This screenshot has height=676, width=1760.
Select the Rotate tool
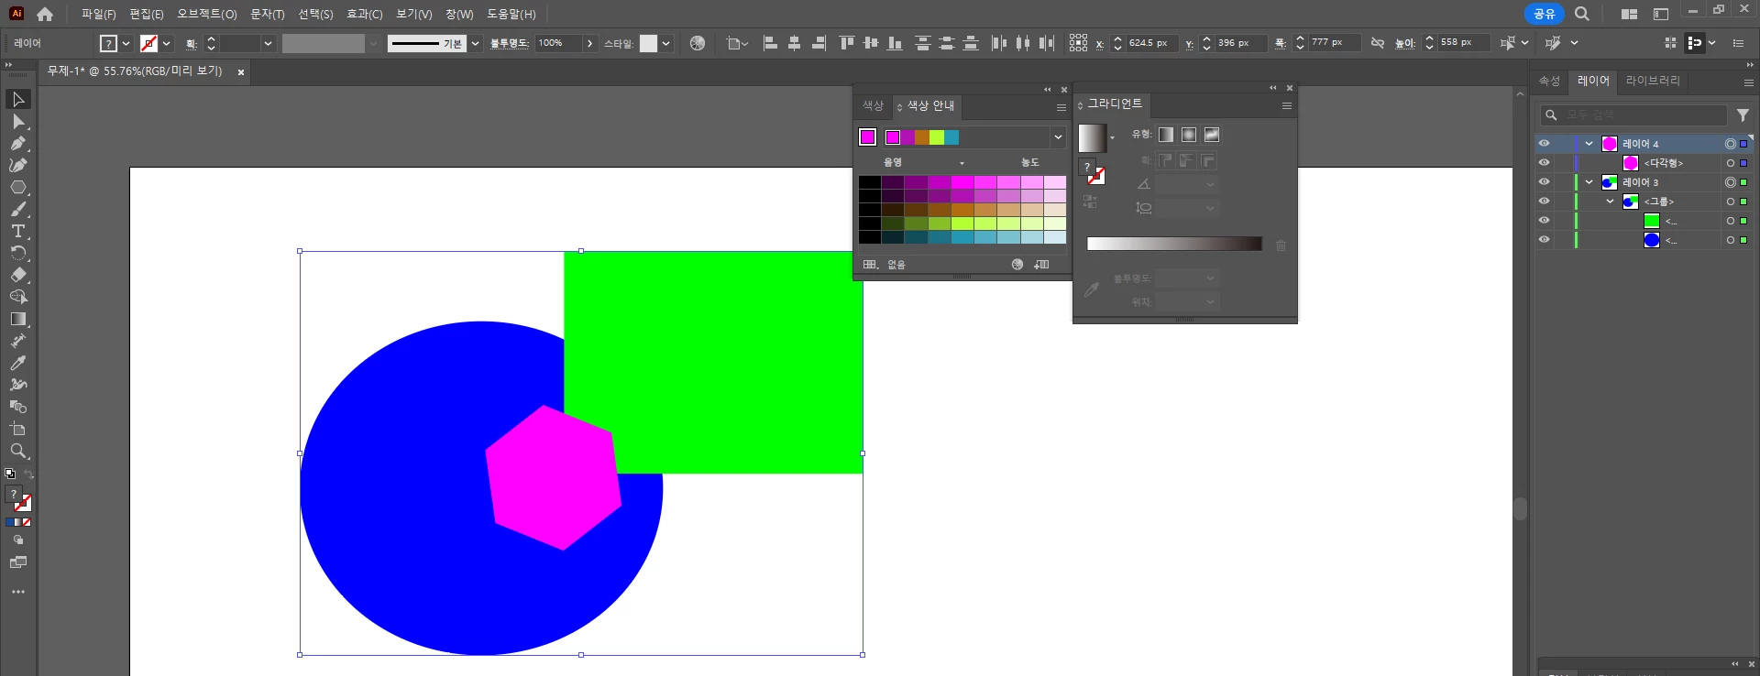pos(18,253)
